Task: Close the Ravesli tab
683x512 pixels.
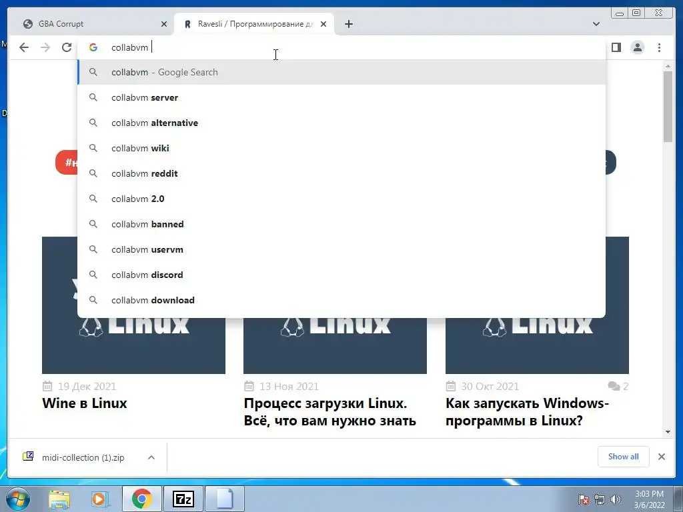Action: point(323,24)
